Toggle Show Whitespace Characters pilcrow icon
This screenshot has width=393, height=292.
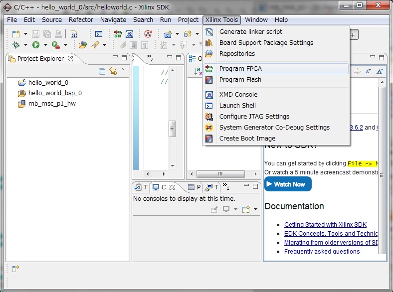145,45
